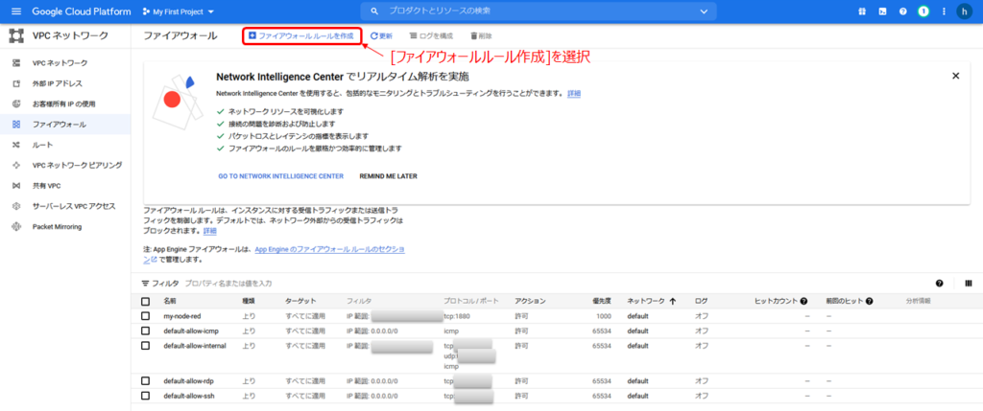This screenshot has width=983, height=411.
Task: Open the help icon in top bar
Action: [x=902, y=11]
